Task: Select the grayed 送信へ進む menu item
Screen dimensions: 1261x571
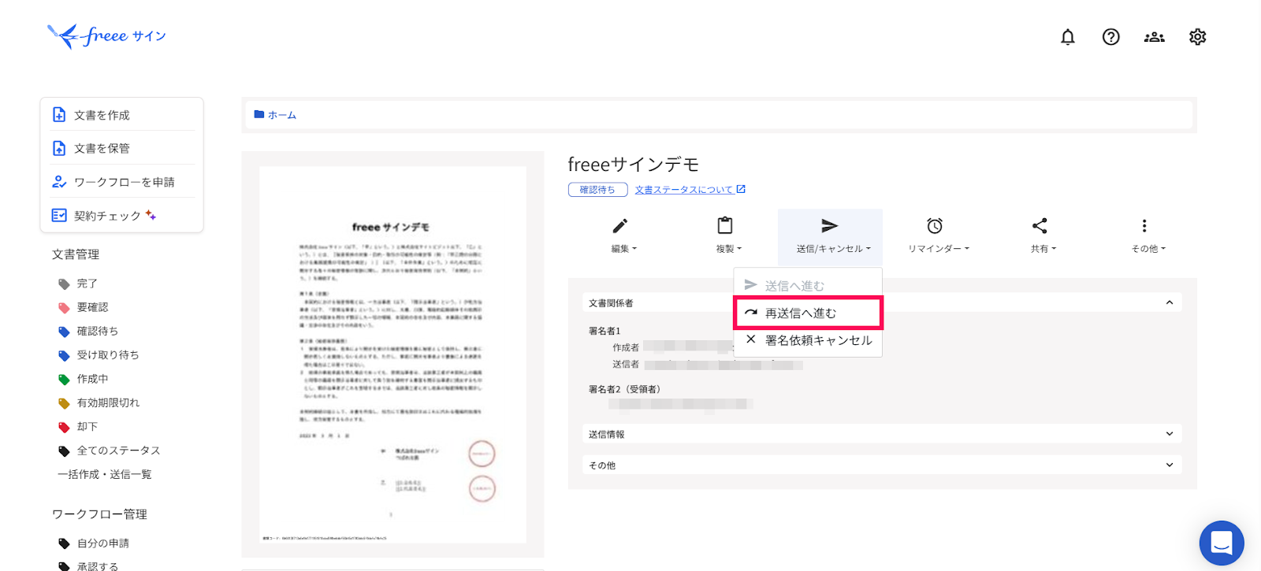Action: pos(808,285)
